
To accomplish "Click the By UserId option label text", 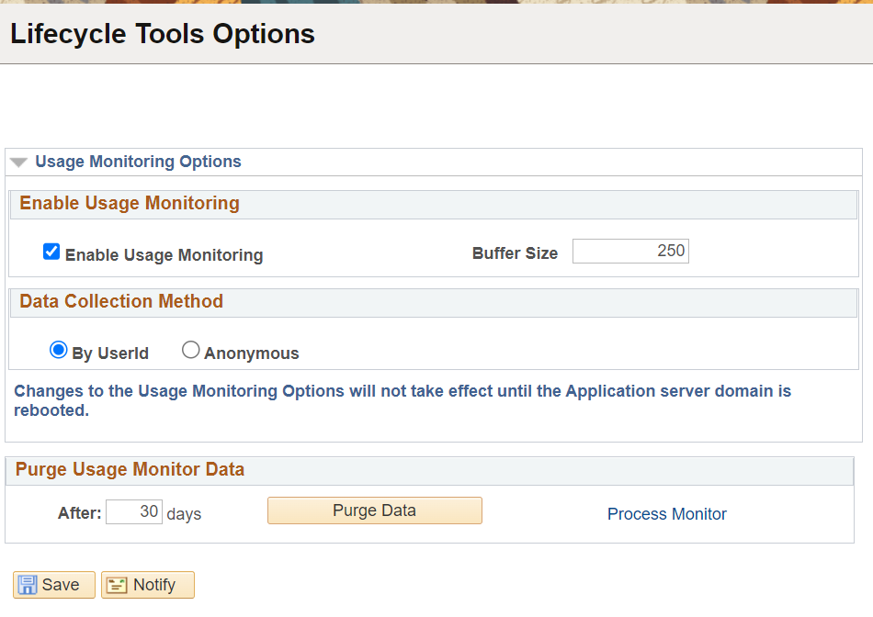I will click(x=110, y=353).
